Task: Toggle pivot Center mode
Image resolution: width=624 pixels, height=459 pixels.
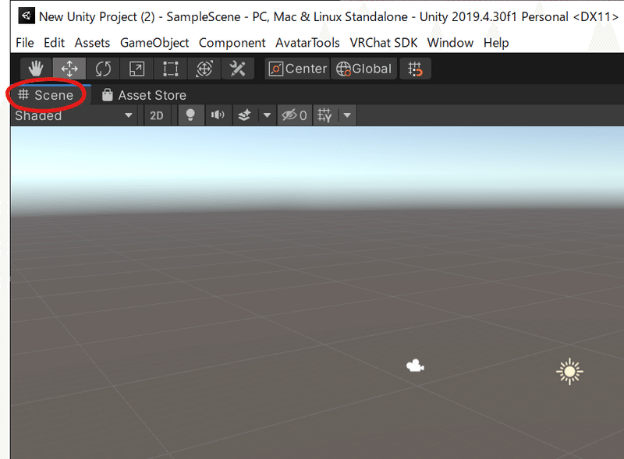Action: [x=298, y=69]
